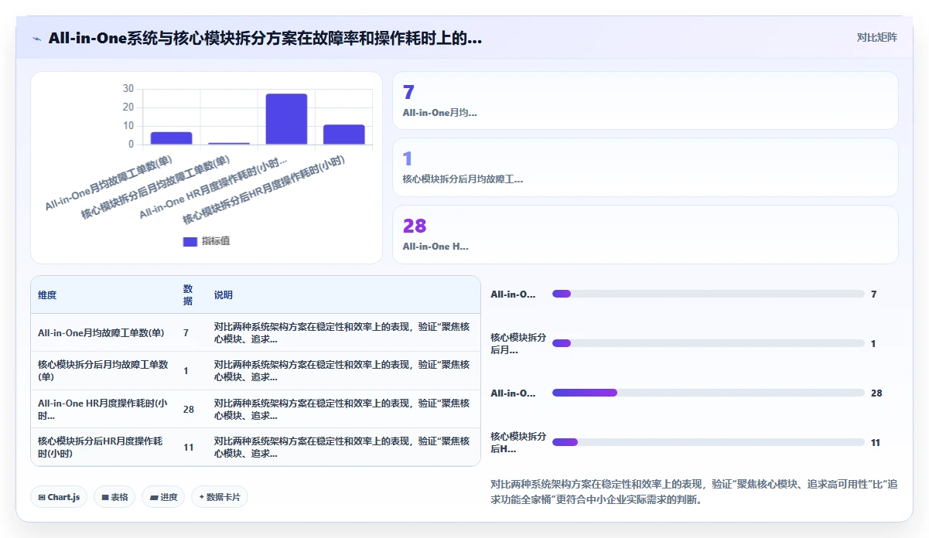Click the 对比矩阵 label in header
This screenshot has height=538, width=929.
877,37
